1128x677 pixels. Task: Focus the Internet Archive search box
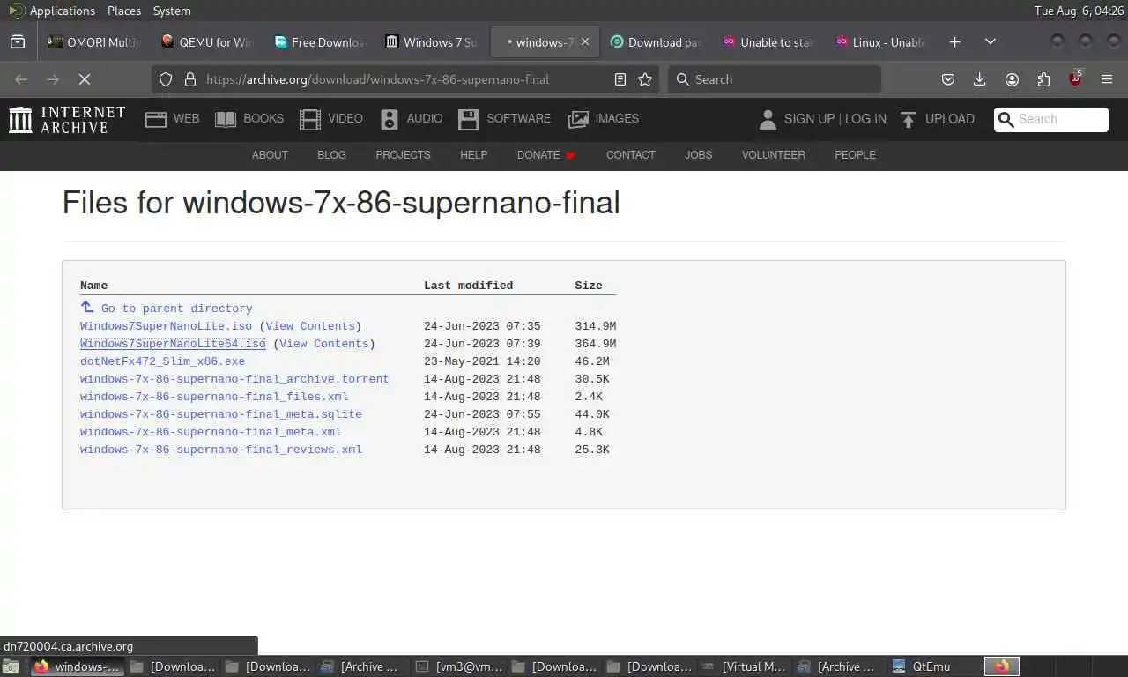(x=1051, y=120)
